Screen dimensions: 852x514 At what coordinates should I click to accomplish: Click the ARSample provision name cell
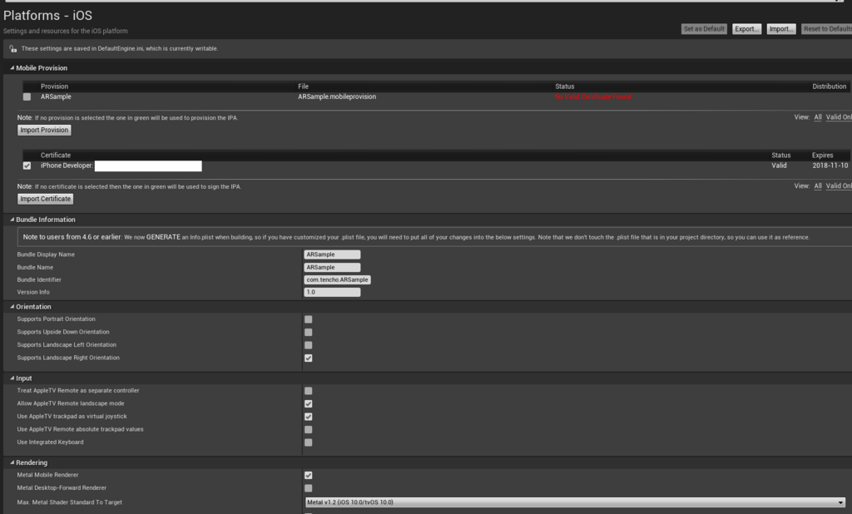pyautogui.click(x=56, y=96)
